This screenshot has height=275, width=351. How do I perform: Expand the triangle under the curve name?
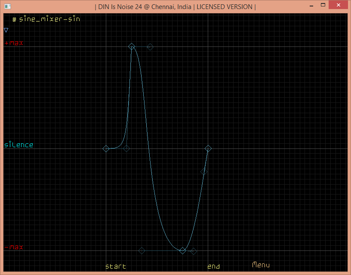6,30
